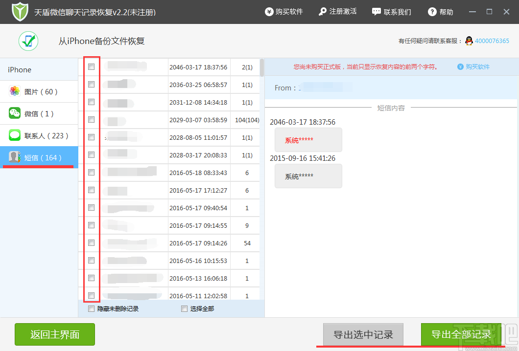519x351 pixels.
Task: Open 帮助 in title bar
Action: [441, 12]
